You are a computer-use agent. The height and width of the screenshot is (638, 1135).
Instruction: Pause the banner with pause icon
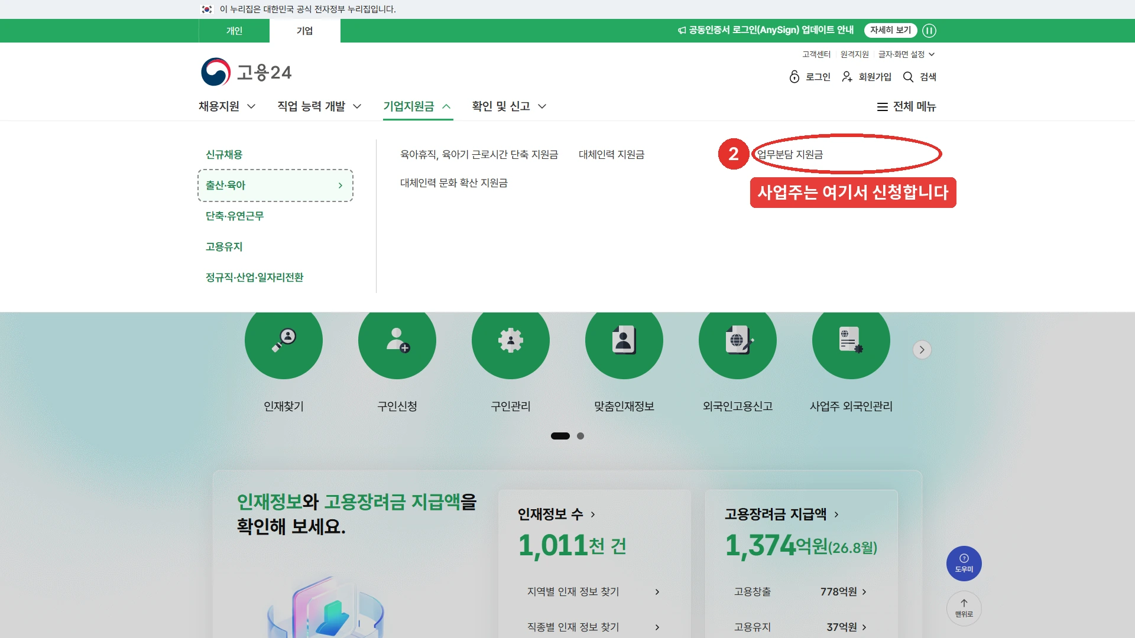pyautogui.click(x=929, y=31)
